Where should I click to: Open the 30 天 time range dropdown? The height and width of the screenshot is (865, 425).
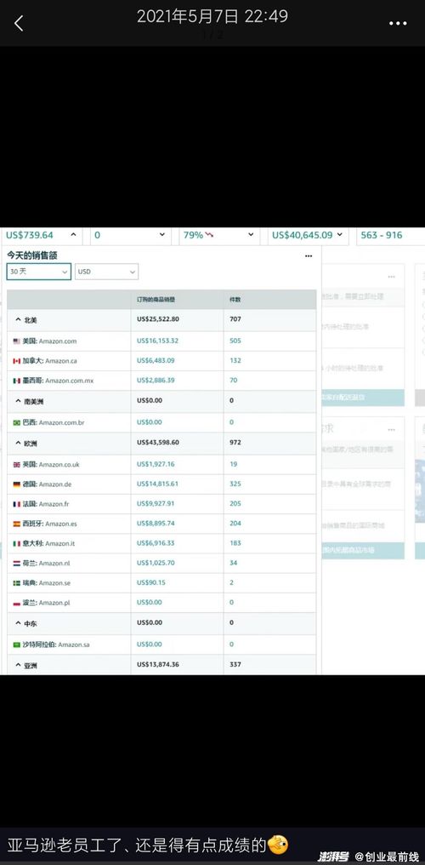(39, 272)
